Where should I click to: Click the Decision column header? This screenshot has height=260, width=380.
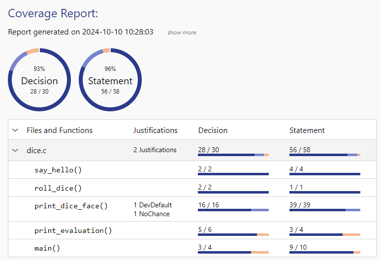[213, 130]
